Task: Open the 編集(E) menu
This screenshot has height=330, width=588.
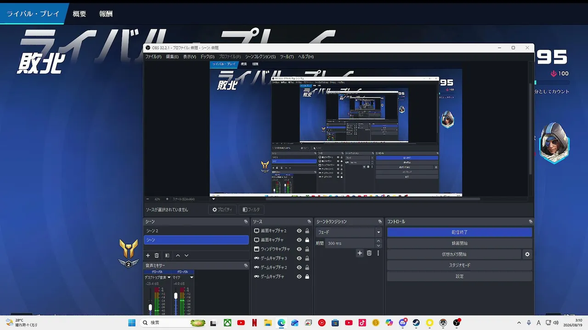Action: [172, 57]
